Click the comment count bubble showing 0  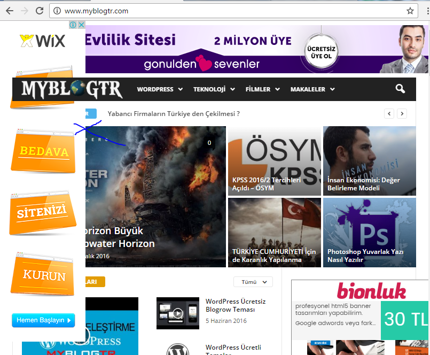tap(209, 143)
